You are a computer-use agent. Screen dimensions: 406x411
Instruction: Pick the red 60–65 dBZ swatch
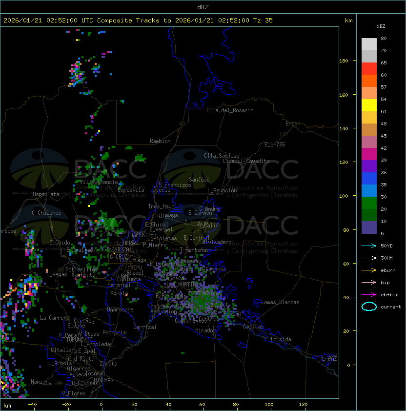[369, 69]
